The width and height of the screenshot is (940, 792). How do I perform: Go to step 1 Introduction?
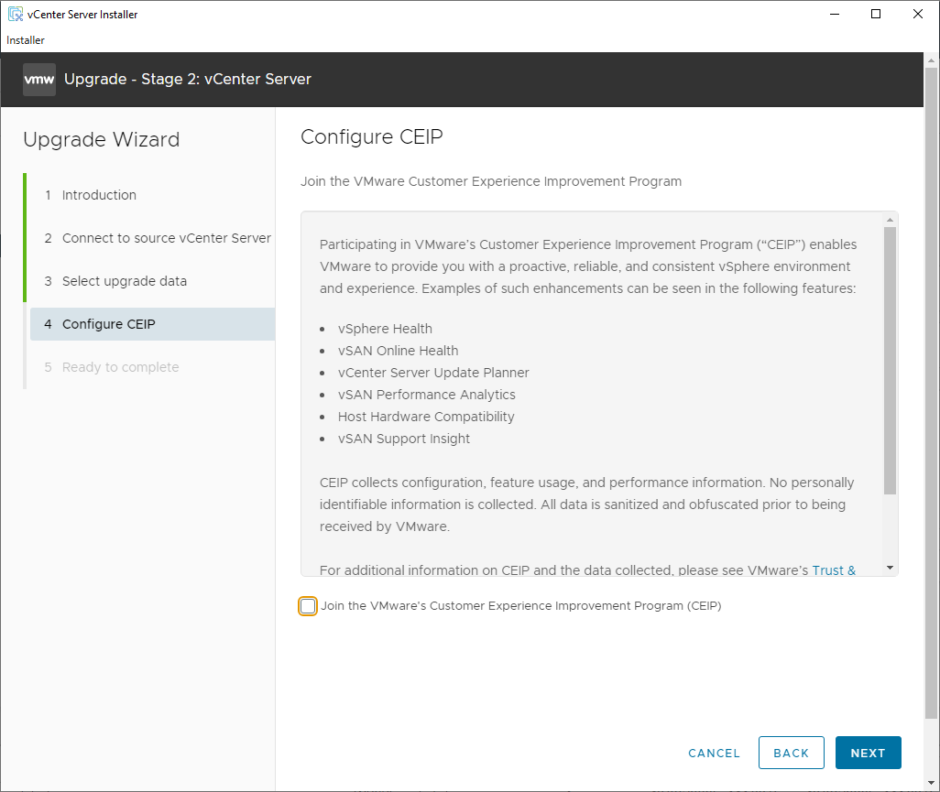click(99, 195)
